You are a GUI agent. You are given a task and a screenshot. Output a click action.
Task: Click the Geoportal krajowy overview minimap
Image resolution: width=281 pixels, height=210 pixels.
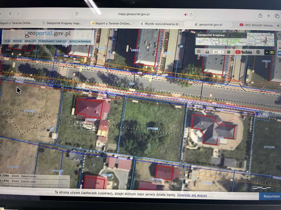(235, 39)
